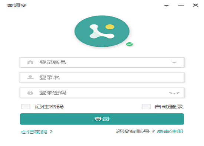The width and height of the screenshot is (204, 146).
Task: Open the 点击注册 link
Action: [170, 131]
